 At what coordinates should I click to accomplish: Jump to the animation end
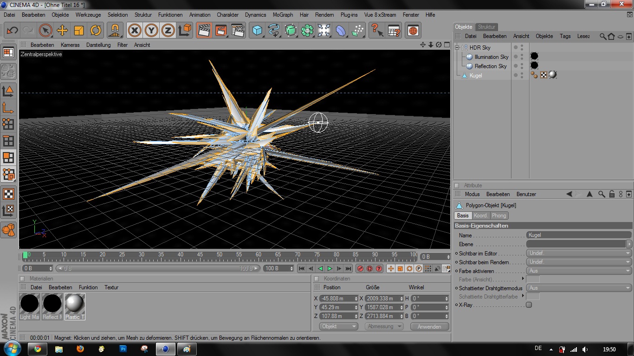click(x=348, y=268)
